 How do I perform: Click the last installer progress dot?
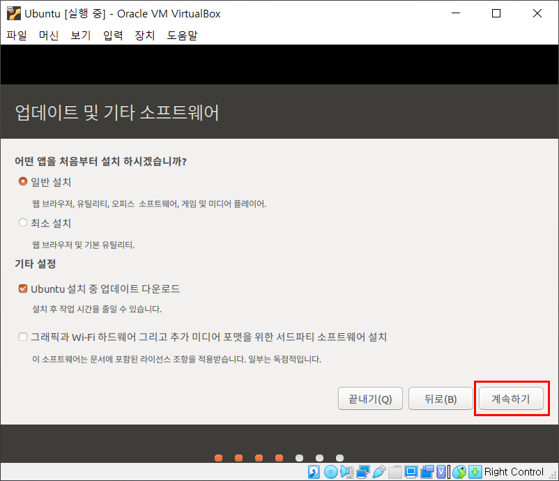tap(339, 458)
